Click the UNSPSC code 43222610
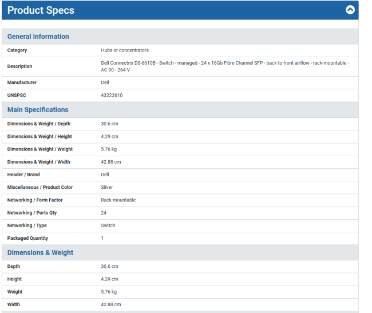This screenshot has height=313, width=372. [x=112, y=96]
